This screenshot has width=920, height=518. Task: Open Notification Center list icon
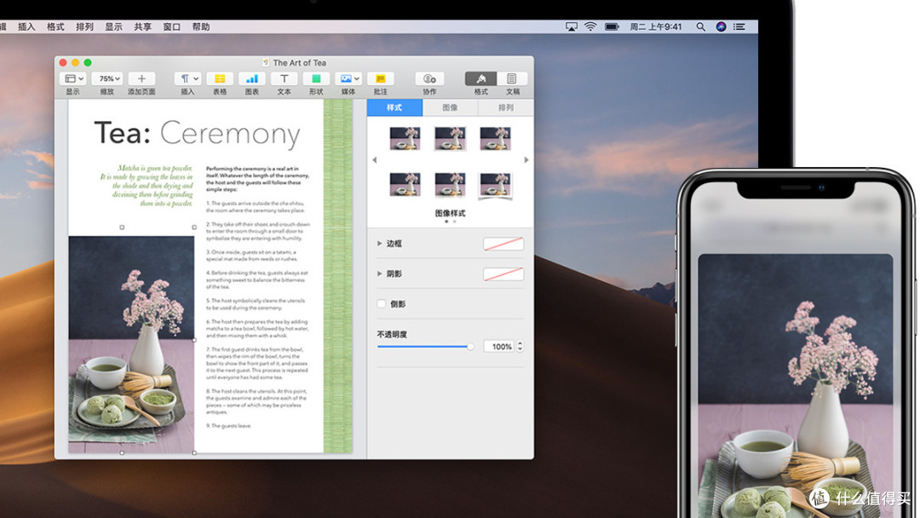tap(739, 27)
